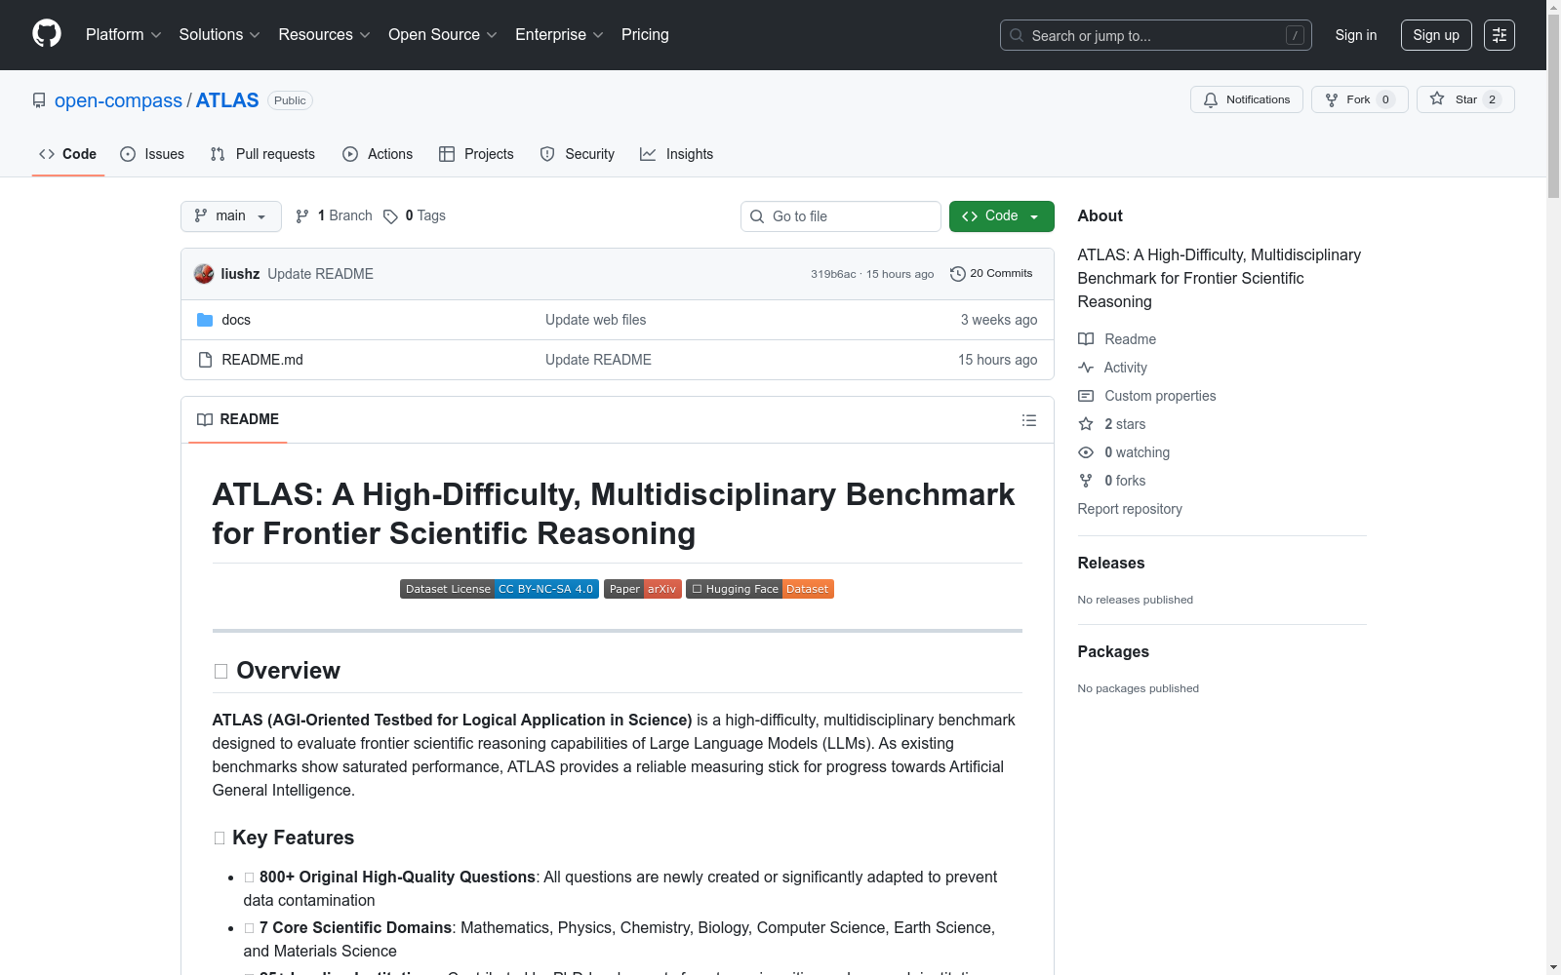Viewport: 1561px width, 975px height.
Task: Expand the Solutions menu
Action: pos(220,35)
